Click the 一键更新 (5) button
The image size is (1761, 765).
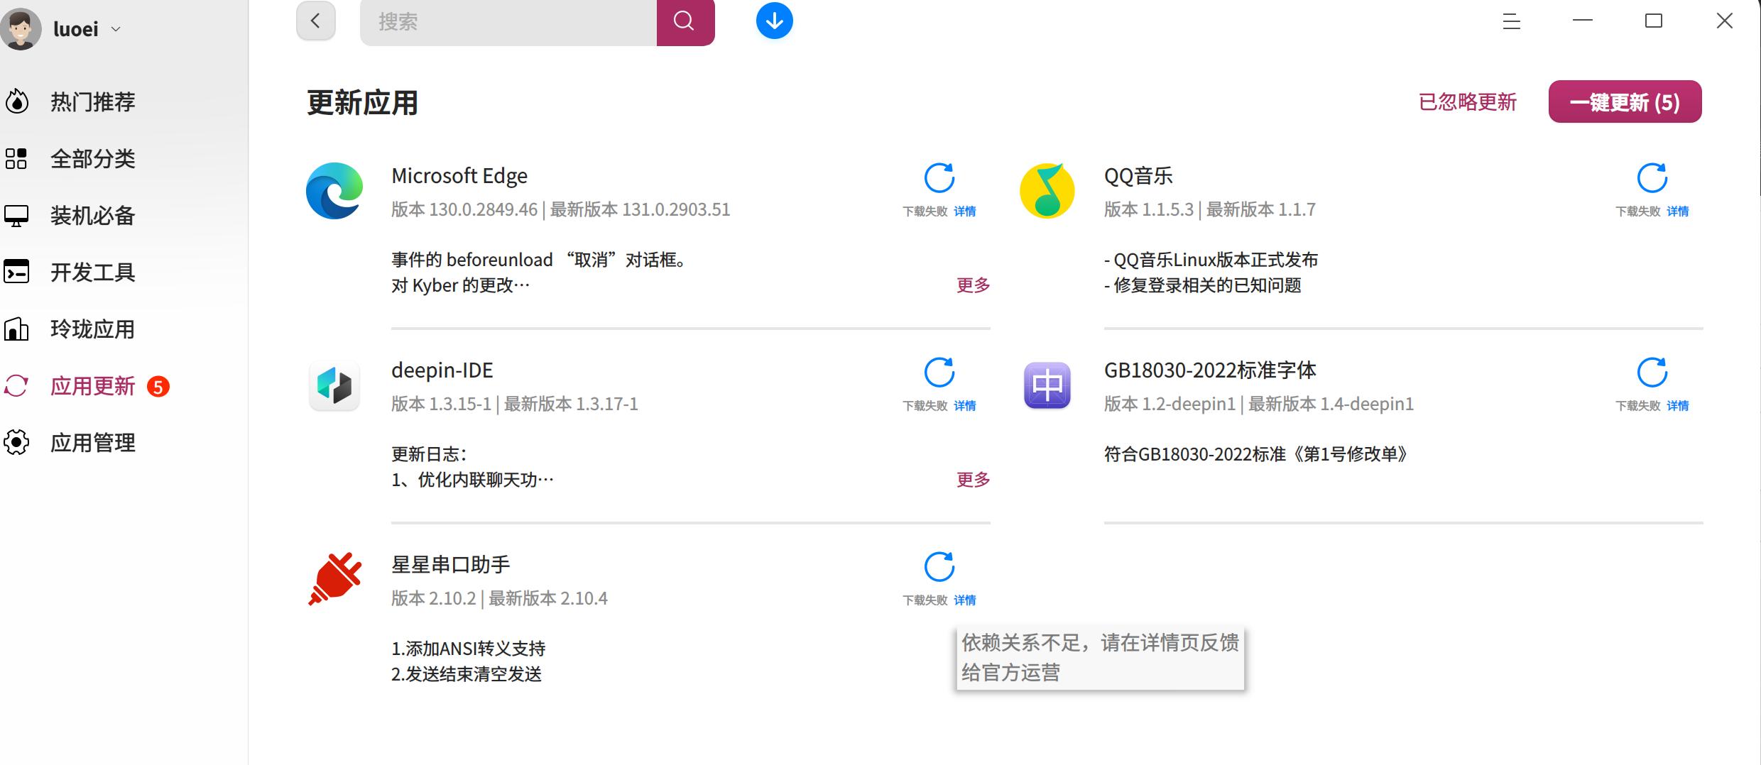coord(1625,101)
